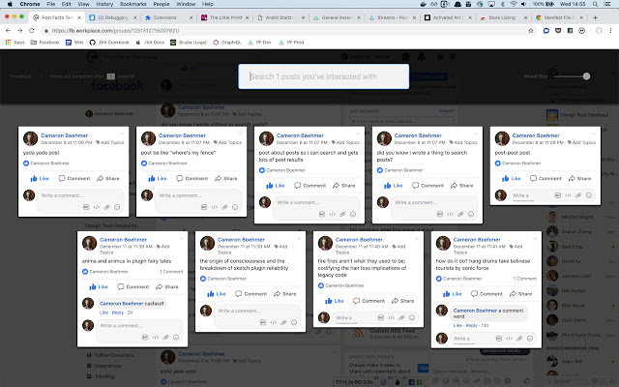Open a new Chrome tab

596,17
